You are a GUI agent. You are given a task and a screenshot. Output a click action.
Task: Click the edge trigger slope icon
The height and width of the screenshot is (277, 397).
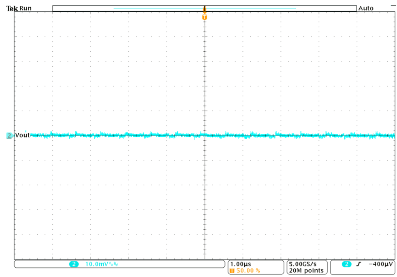pos(359,265)
